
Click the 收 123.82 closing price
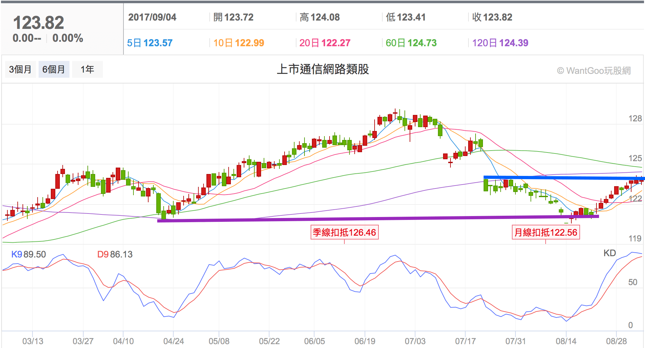pos(492,17)
